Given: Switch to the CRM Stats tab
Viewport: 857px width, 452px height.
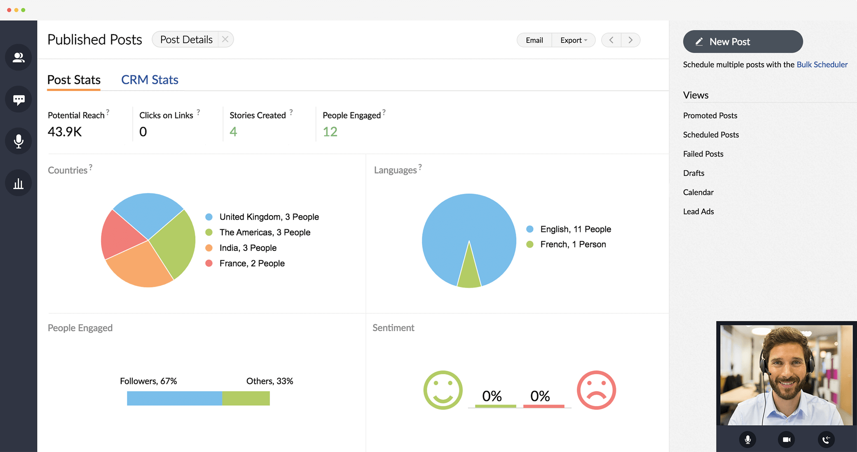Looking at the screenshot, I should (150, 80).
